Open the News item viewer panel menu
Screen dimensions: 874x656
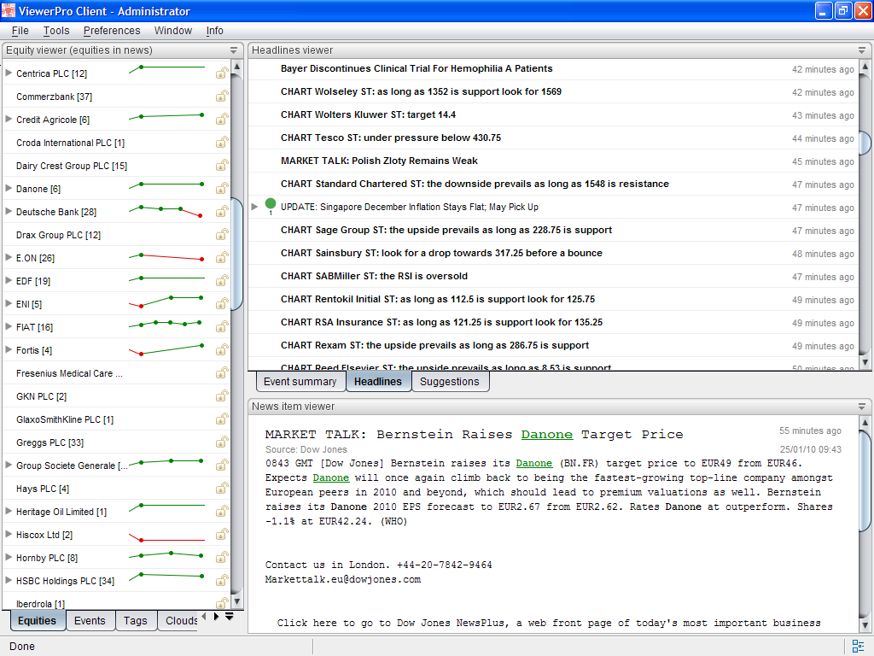862,407
